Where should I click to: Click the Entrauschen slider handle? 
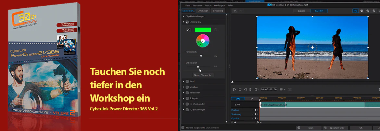point(198,66)
